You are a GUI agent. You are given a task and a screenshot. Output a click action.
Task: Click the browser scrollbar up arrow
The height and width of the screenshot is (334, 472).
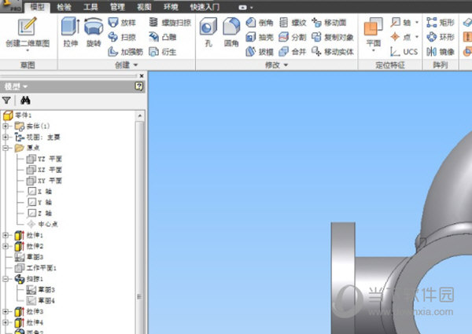(140, 116)
